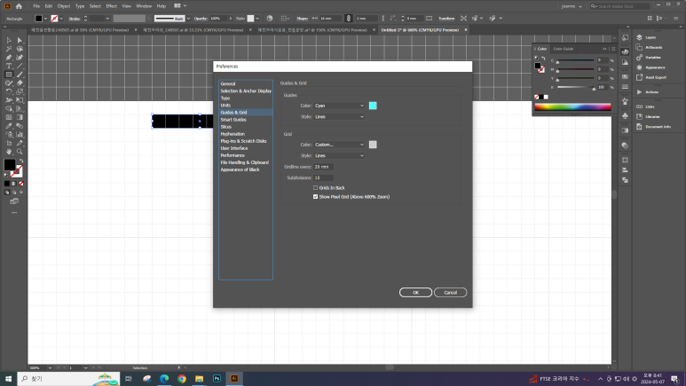Open Grid Color dropdown showing Custom
Image resolution: width=686 pixels, height=386 pixels.
pos(339,145)
